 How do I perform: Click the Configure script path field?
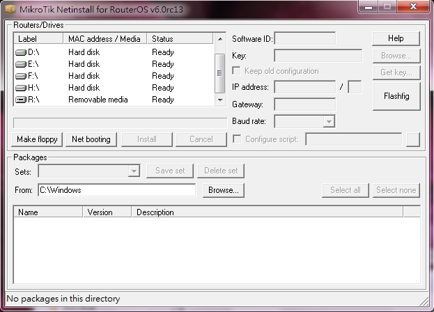pos(354,139)
